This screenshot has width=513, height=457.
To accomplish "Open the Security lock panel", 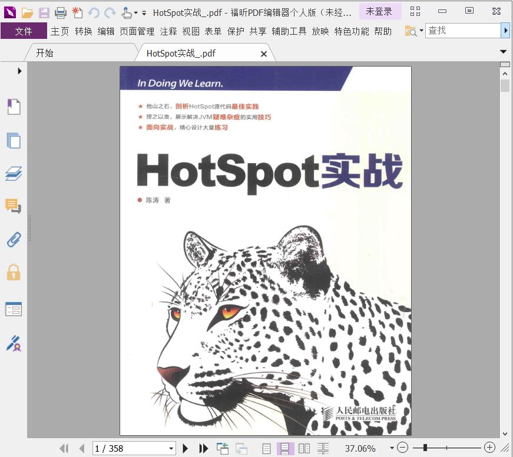I will click(x=14, y=273).
